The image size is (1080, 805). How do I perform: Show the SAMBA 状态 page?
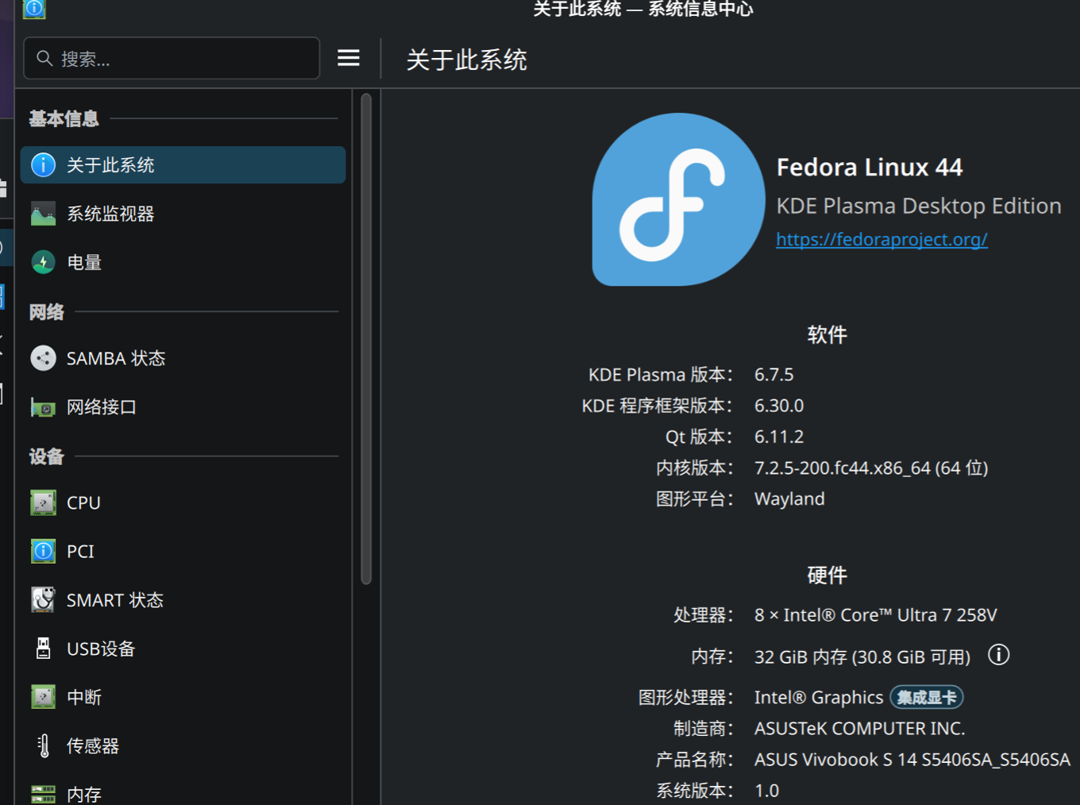[x=183, y=358]
